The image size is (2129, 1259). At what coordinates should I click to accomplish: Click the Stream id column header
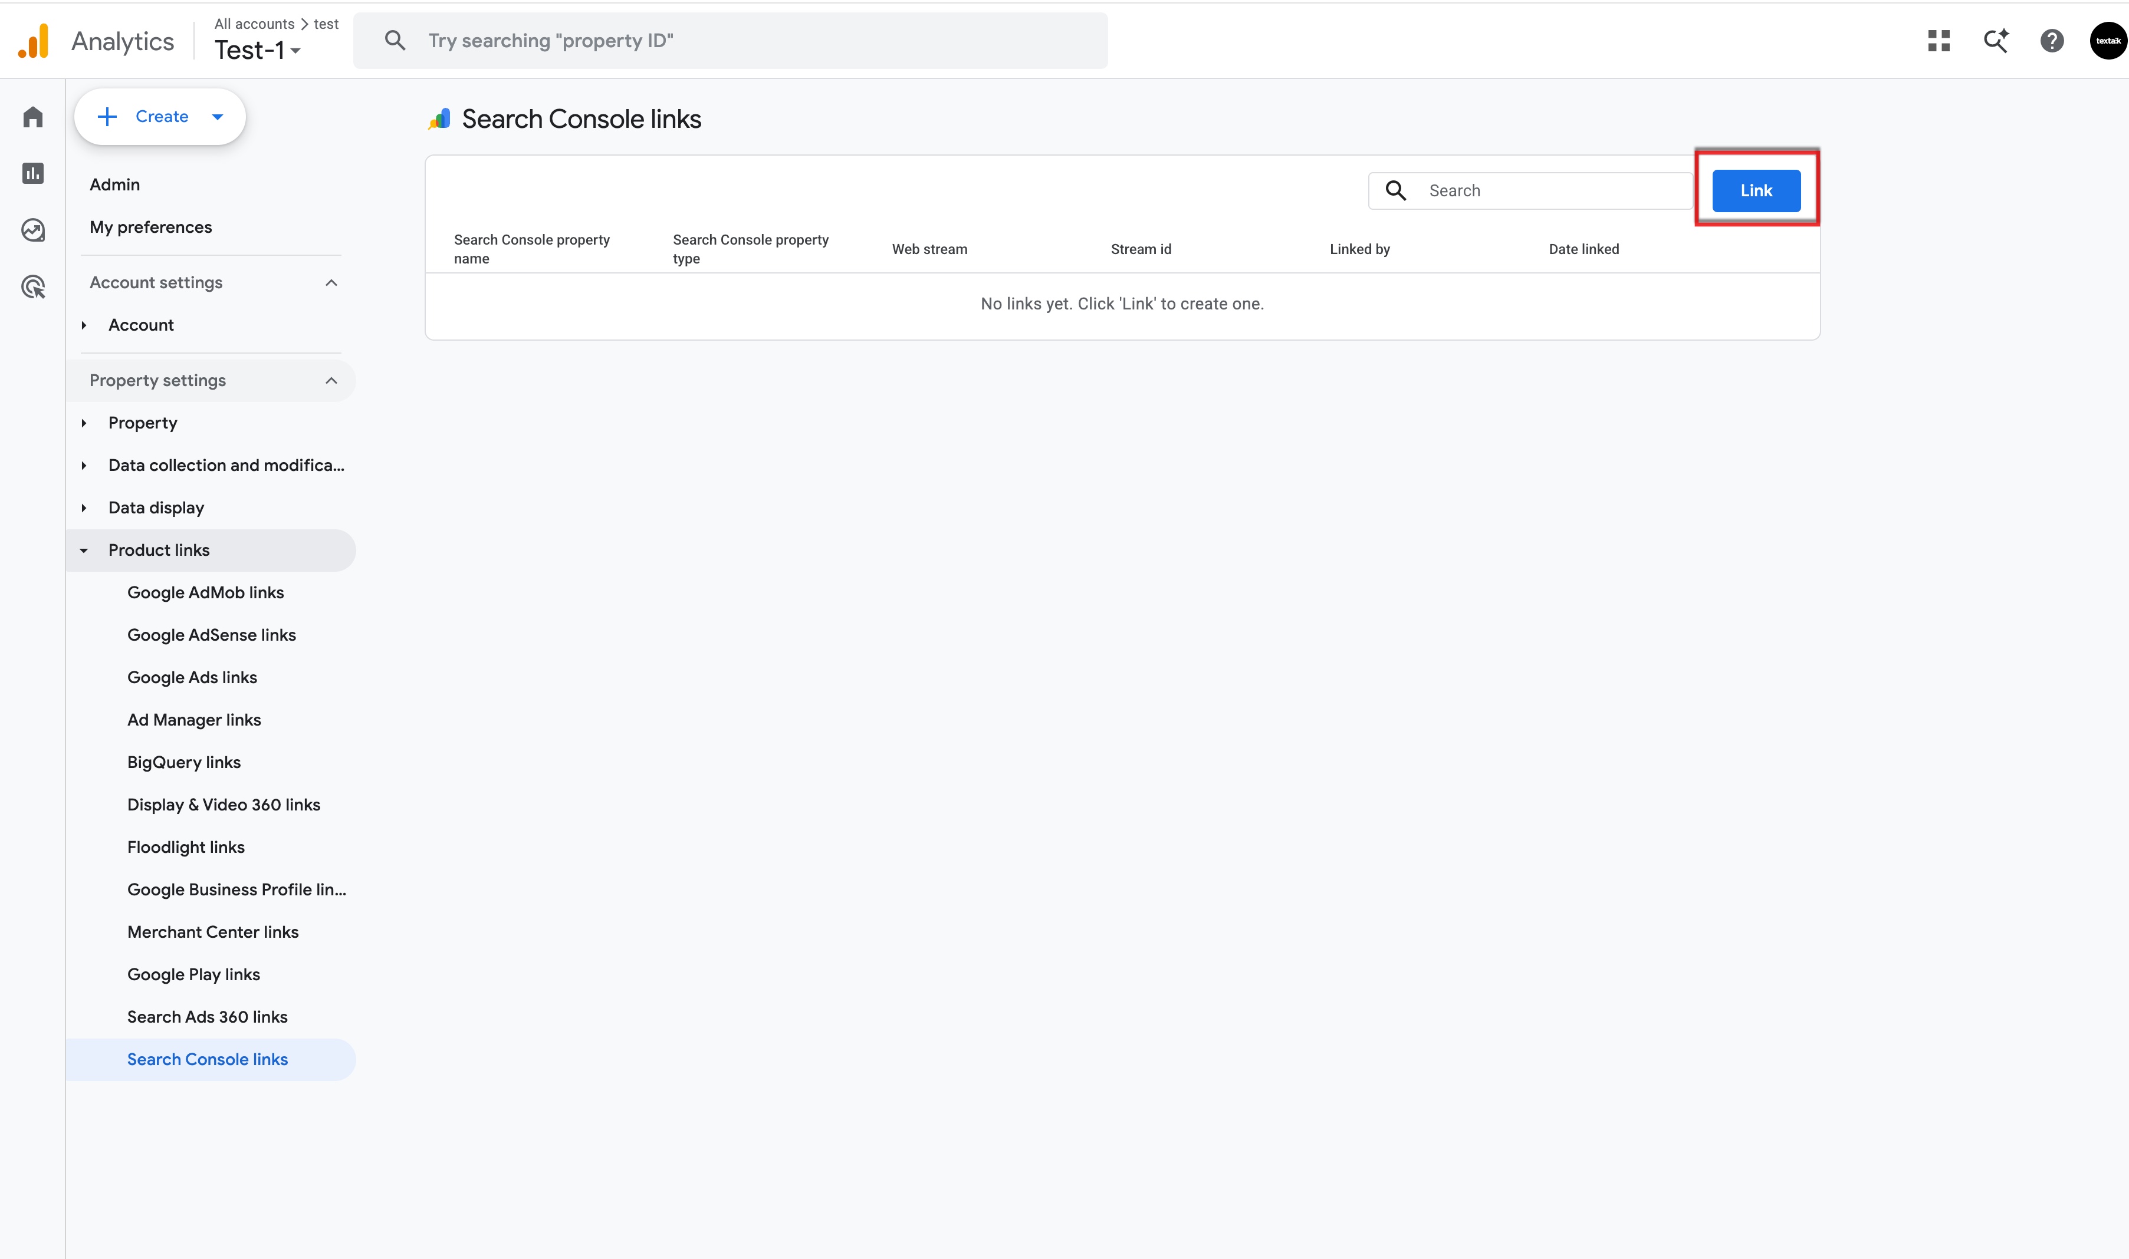[x=1141, y=249]
